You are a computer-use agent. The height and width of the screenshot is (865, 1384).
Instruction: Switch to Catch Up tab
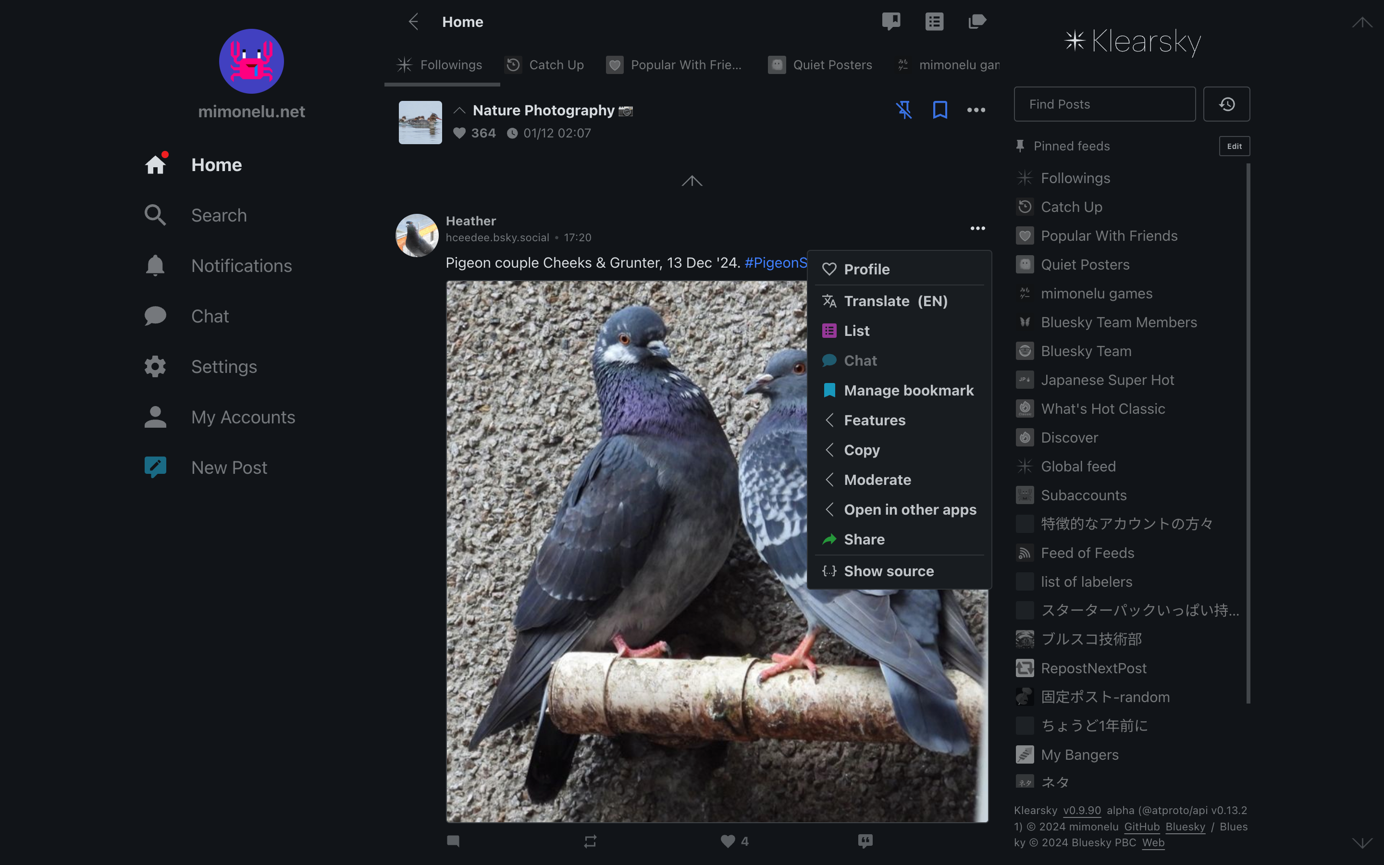pos(545,65)
